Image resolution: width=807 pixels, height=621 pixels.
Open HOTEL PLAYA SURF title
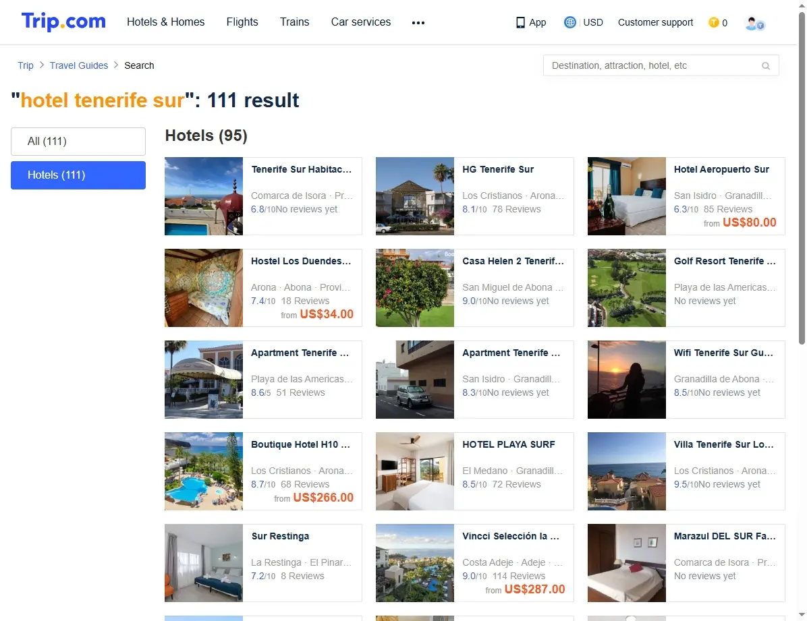coord(509,444)
